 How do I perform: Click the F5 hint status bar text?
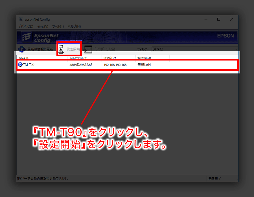coord(43,179)
